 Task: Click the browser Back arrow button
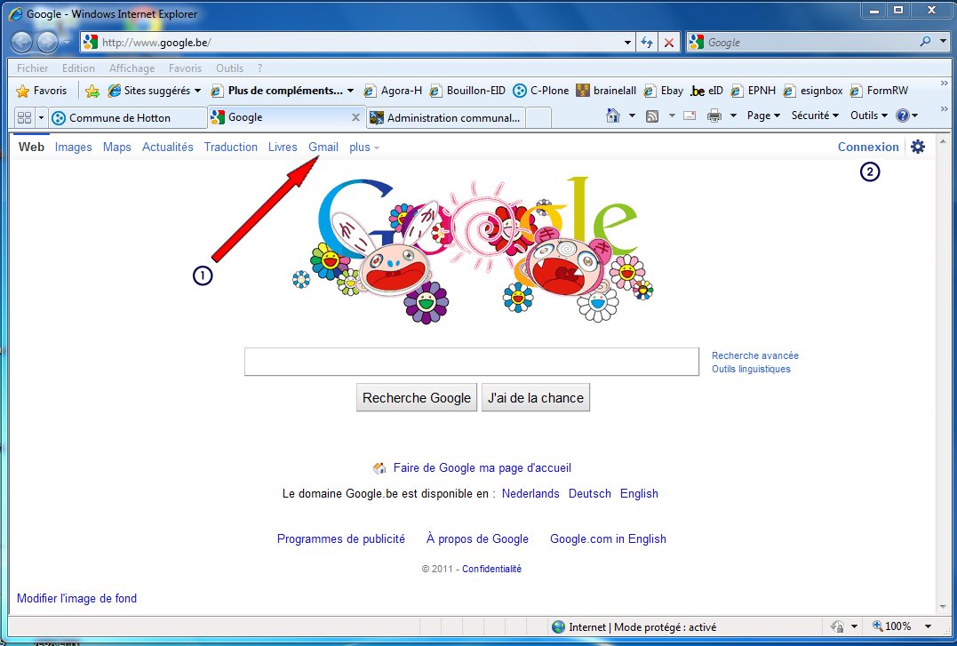(x=22, y=42)
